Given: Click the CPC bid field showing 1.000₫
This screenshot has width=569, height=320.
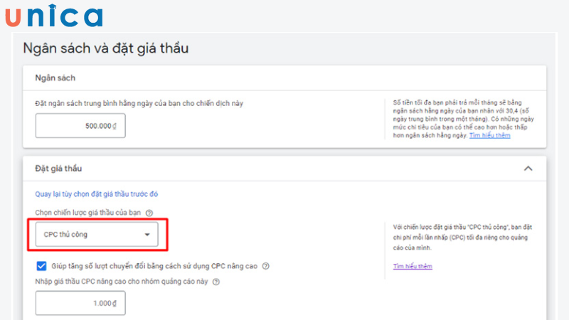Looking at the screenshot, I should pos(80,304).
